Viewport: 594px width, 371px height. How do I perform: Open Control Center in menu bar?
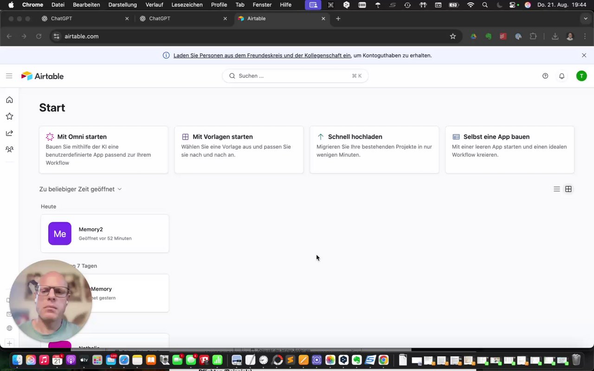[x=513, y=5]
